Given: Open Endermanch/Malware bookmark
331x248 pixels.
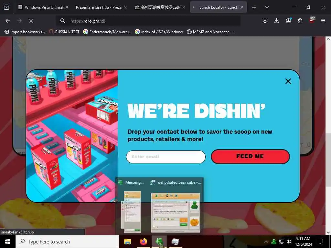Looking at the screenshot, I should (107, 32).
